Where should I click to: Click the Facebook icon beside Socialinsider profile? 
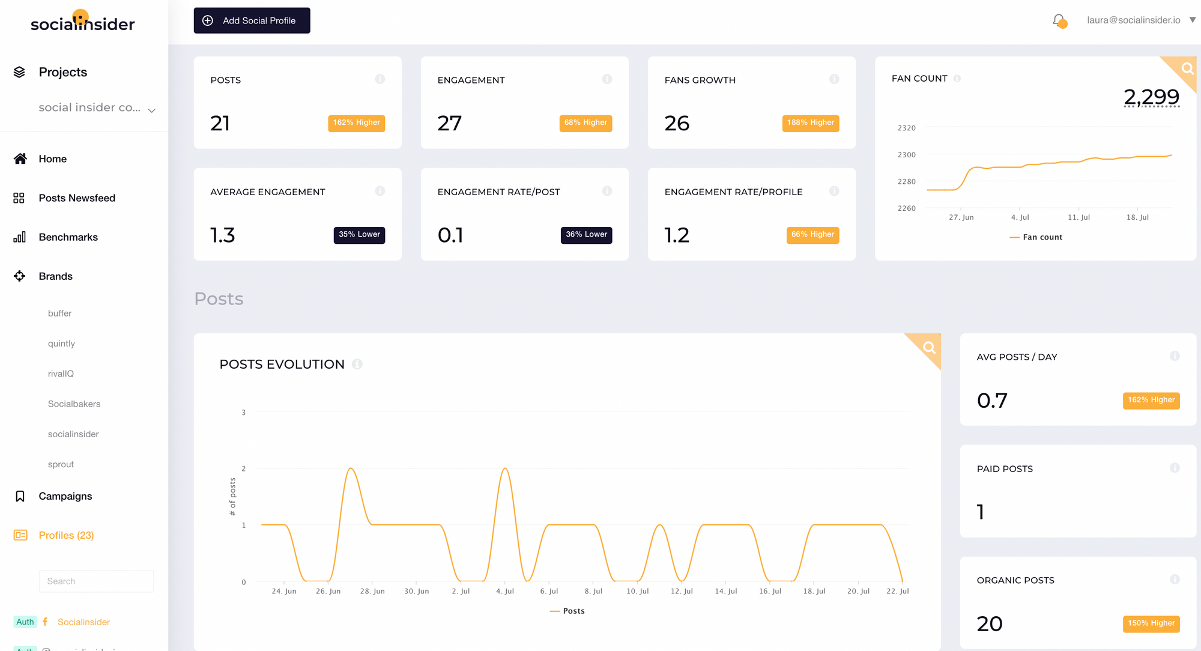pyautogui.click(x=45, y=622)
